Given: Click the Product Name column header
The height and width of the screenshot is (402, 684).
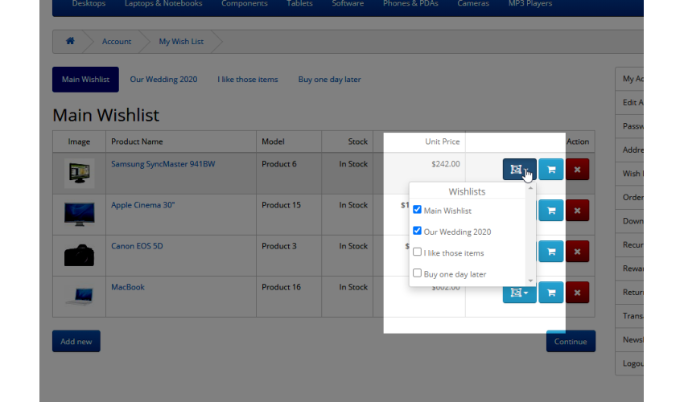Looking at the screenshot, I should tap(137, 142).
